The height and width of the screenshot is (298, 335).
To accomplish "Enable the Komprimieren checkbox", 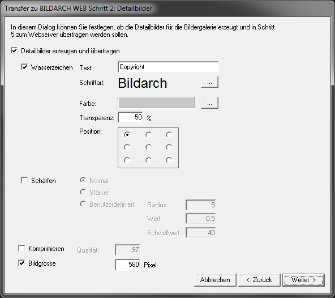I will point(22,248).
